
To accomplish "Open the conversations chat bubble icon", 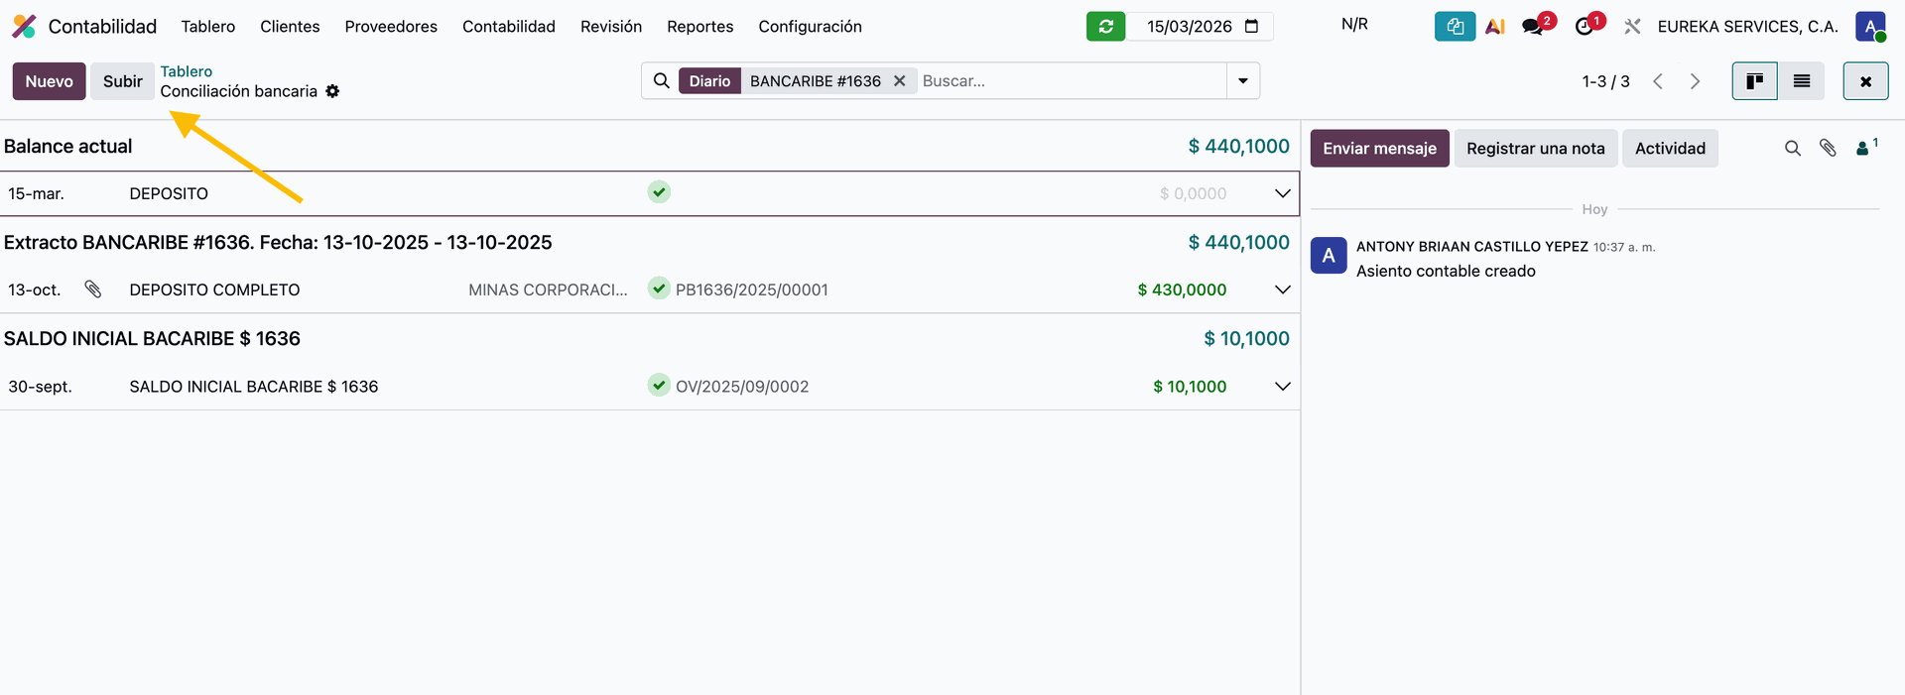I will click(x=1533, y=27).
